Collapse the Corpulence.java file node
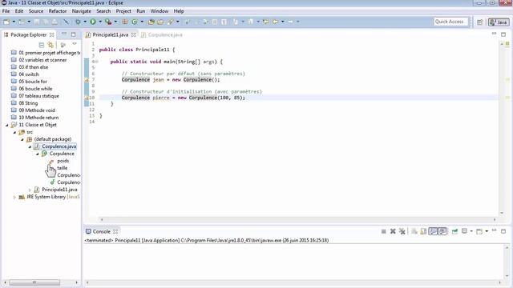The height and width of the screenshot is (288, 513). [30, 146]
